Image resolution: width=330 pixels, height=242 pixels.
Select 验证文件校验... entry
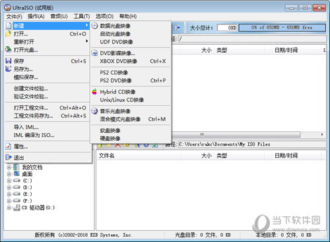click(47, 96)
